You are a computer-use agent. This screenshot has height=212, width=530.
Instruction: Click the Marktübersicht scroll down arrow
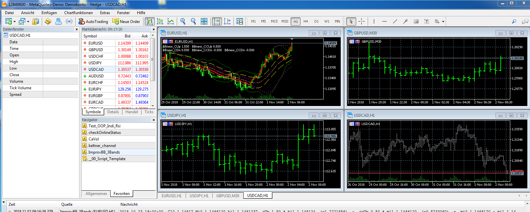tap(153, 106)
